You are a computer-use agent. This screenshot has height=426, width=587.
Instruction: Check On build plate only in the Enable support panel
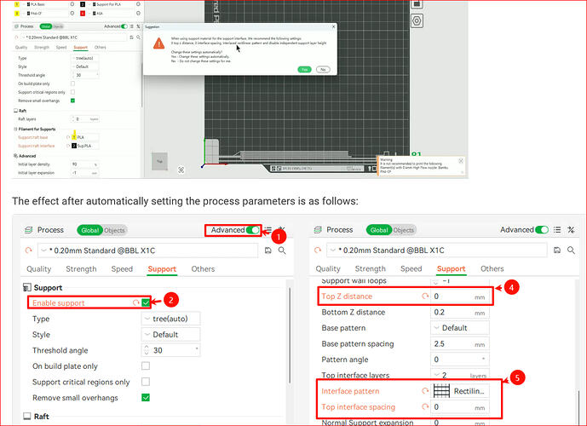(x=146, y=366)
